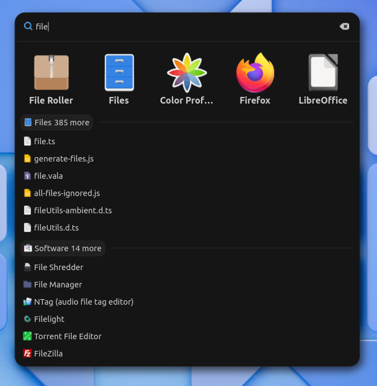Click the document icon beside fileUtils-ambient.d.ts
This screenshot has width=377, height=386.
27,210
